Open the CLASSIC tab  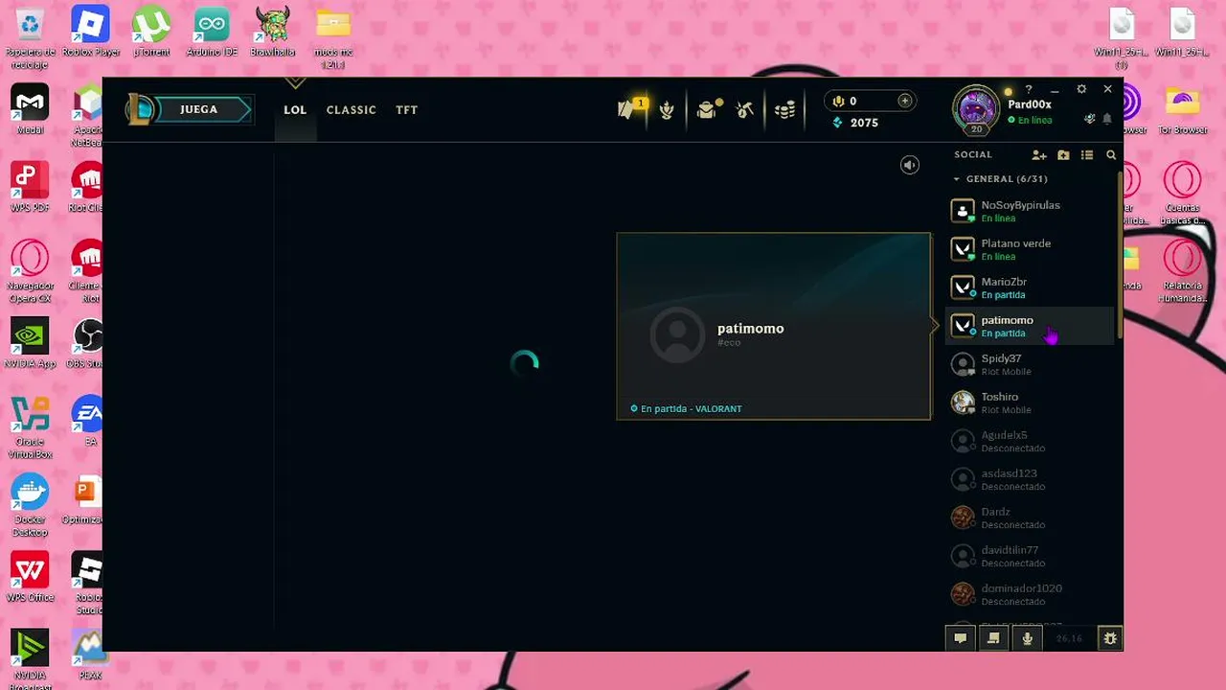(x=352, y=110)
